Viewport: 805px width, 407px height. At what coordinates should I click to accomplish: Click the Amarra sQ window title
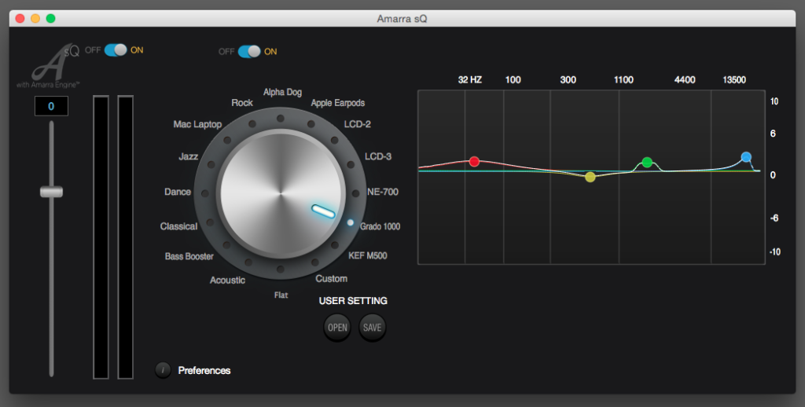pyautogui.click(x=402, y=19)
